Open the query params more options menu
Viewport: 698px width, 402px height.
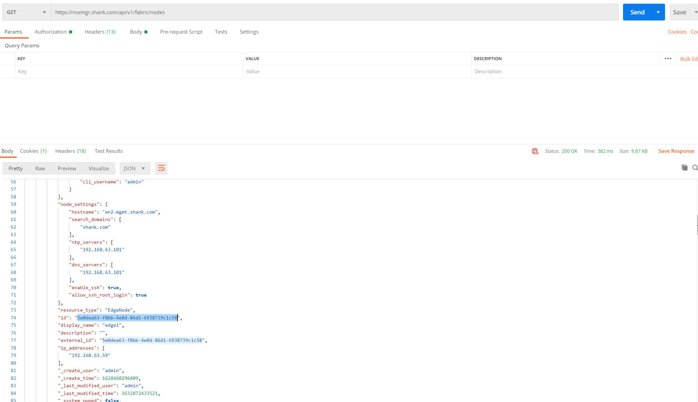click(x=668, y=58)
